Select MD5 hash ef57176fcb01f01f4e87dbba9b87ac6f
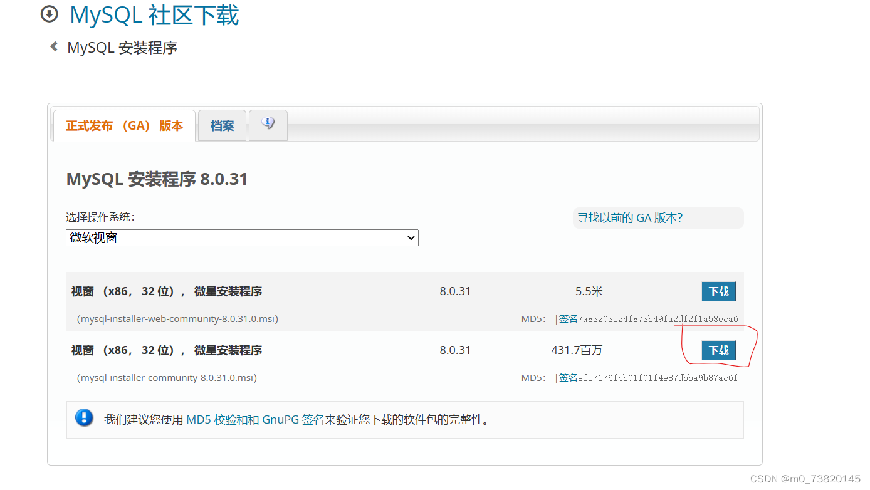Image resolution: width=870 pixels, height=490 pixels. pyautogui.click(x=658, y=378)
